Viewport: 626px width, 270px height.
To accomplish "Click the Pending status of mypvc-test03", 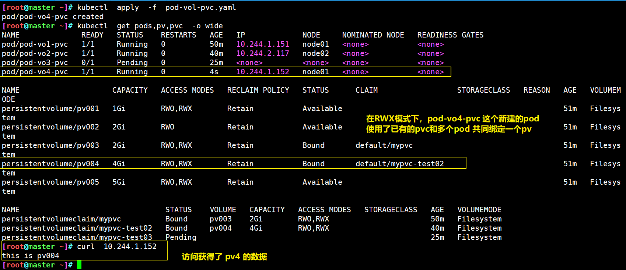I will [x=181, y=237].
